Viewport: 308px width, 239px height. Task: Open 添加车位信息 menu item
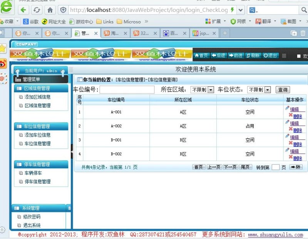point(37,135)
